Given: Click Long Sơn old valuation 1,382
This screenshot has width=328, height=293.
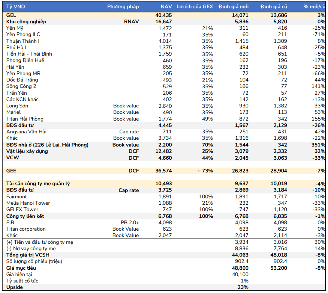Looking at the screenshot, I should 280,106.
